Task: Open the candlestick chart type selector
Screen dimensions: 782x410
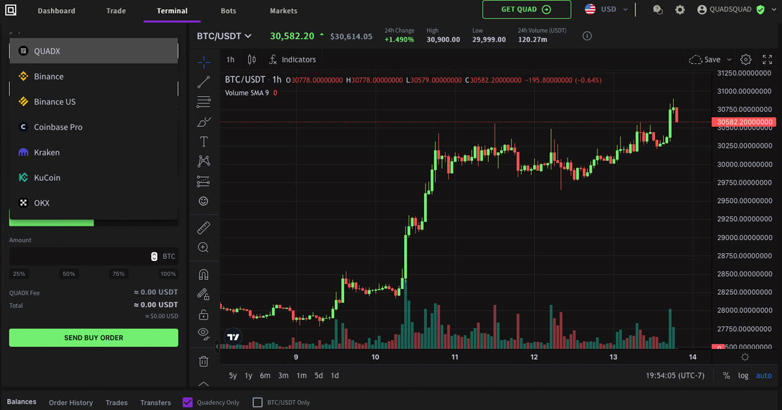Action: [252, 59]
